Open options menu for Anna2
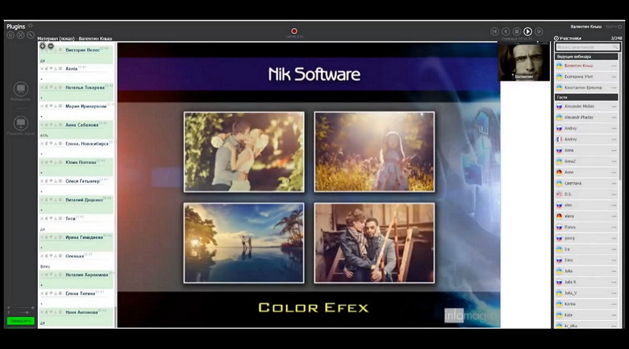The width and height of the screenshot is (629, 349). click(614, 162)
